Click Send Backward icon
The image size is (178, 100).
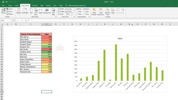pos(101,10)
